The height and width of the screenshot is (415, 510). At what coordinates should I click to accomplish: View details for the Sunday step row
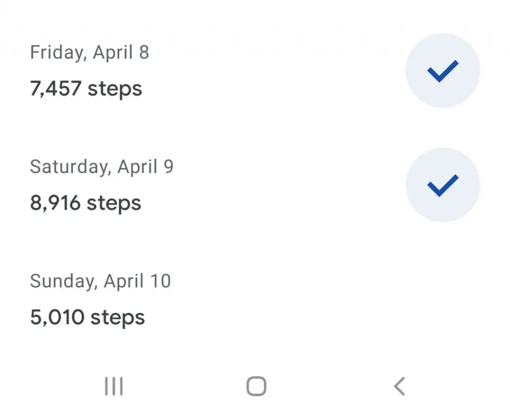(x=255, y=299)
